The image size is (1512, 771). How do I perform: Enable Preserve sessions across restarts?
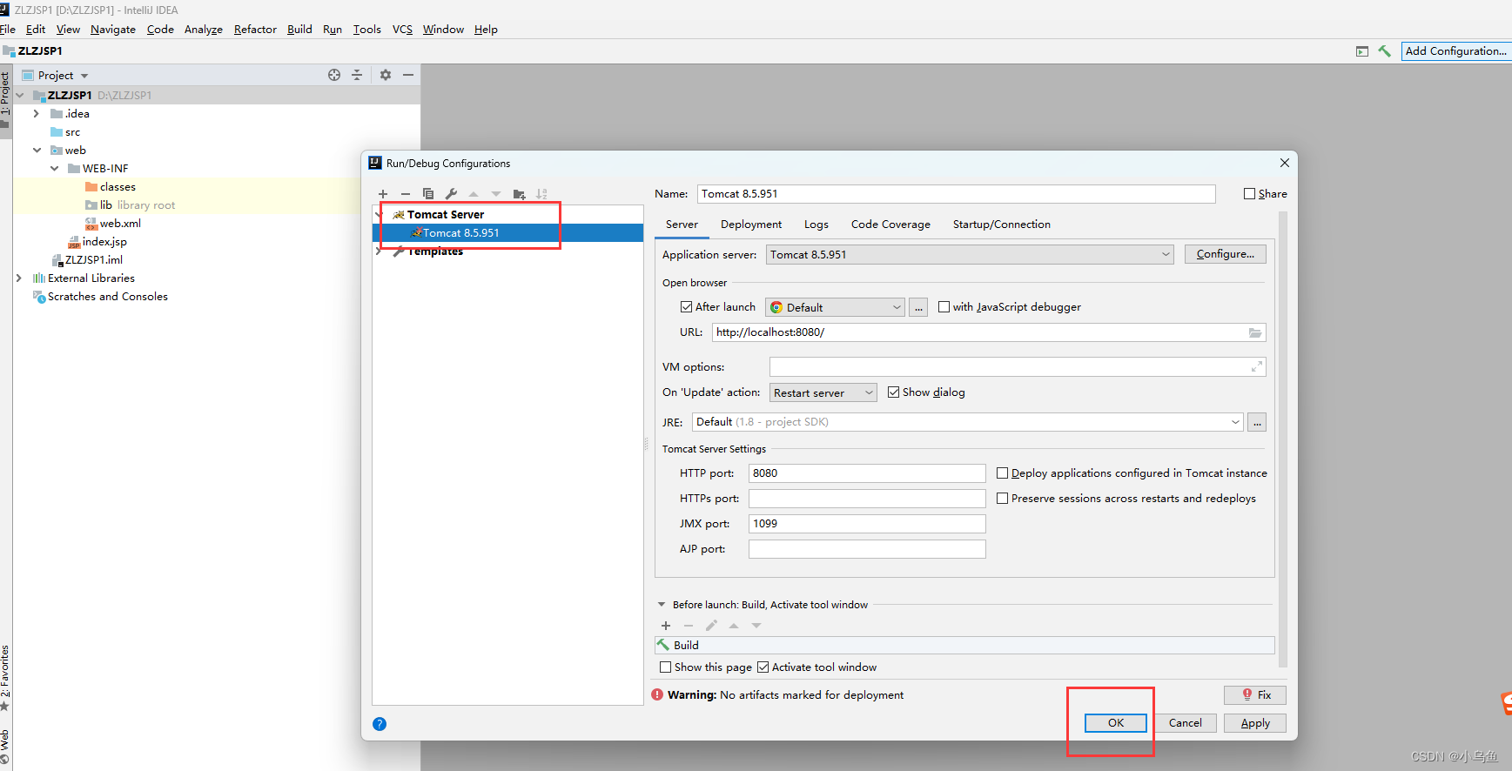1003,499
